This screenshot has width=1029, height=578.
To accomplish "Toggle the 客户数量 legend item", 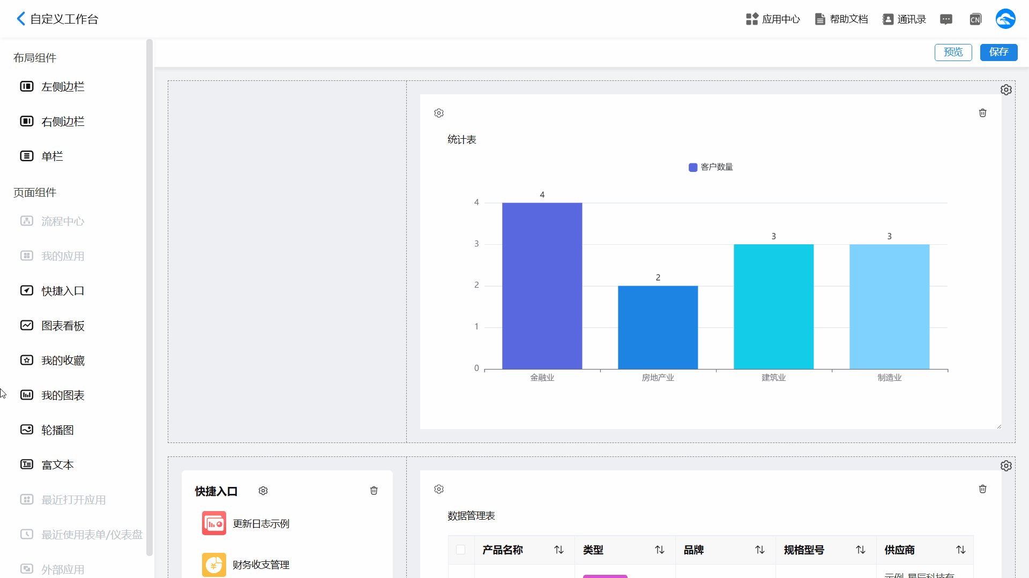I will tap(711, 167).
